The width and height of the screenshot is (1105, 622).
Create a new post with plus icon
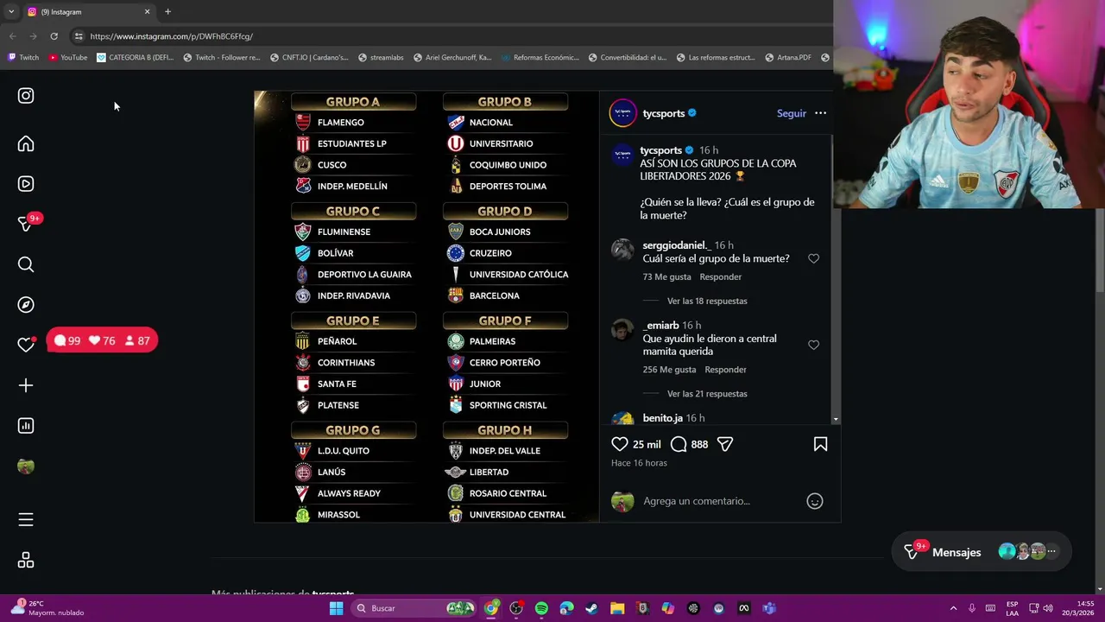click(x=26, y=385)
